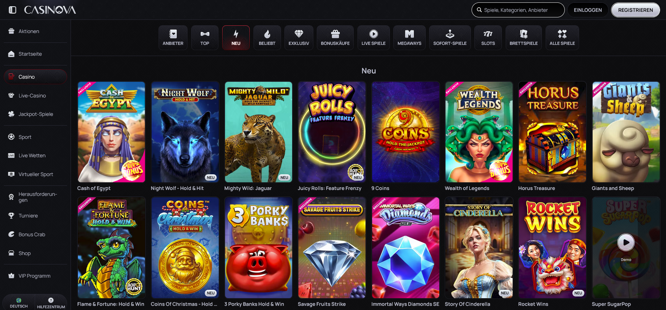
Task: Open Night Wolf - Hold & Hit thumbnail
Action: [x=185, y=132]
